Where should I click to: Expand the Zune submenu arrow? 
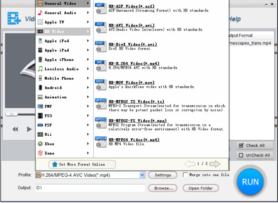88,153
